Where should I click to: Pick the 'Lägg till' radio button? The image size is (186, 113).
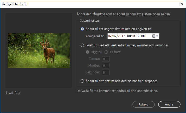point(87,52)
